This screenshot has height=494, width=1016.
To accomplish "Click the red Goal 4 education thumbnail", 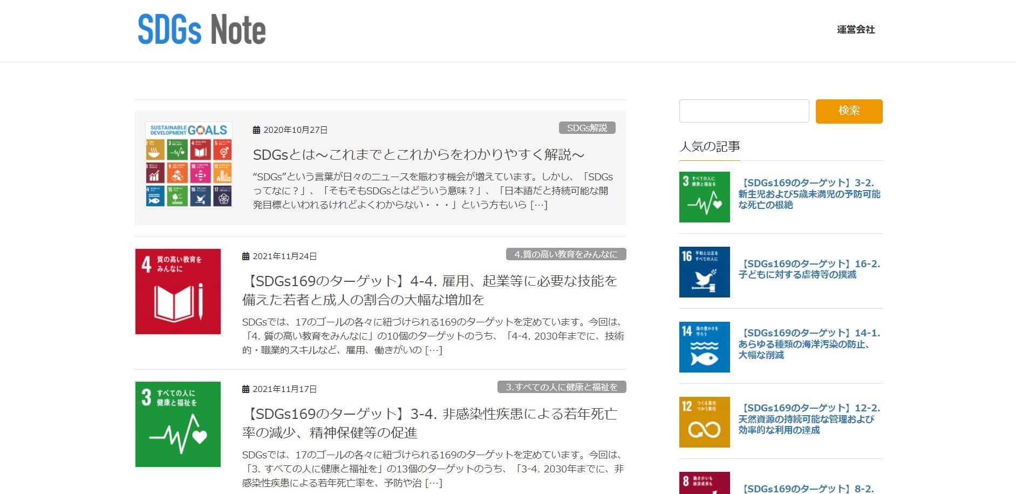I will [178, 292].
